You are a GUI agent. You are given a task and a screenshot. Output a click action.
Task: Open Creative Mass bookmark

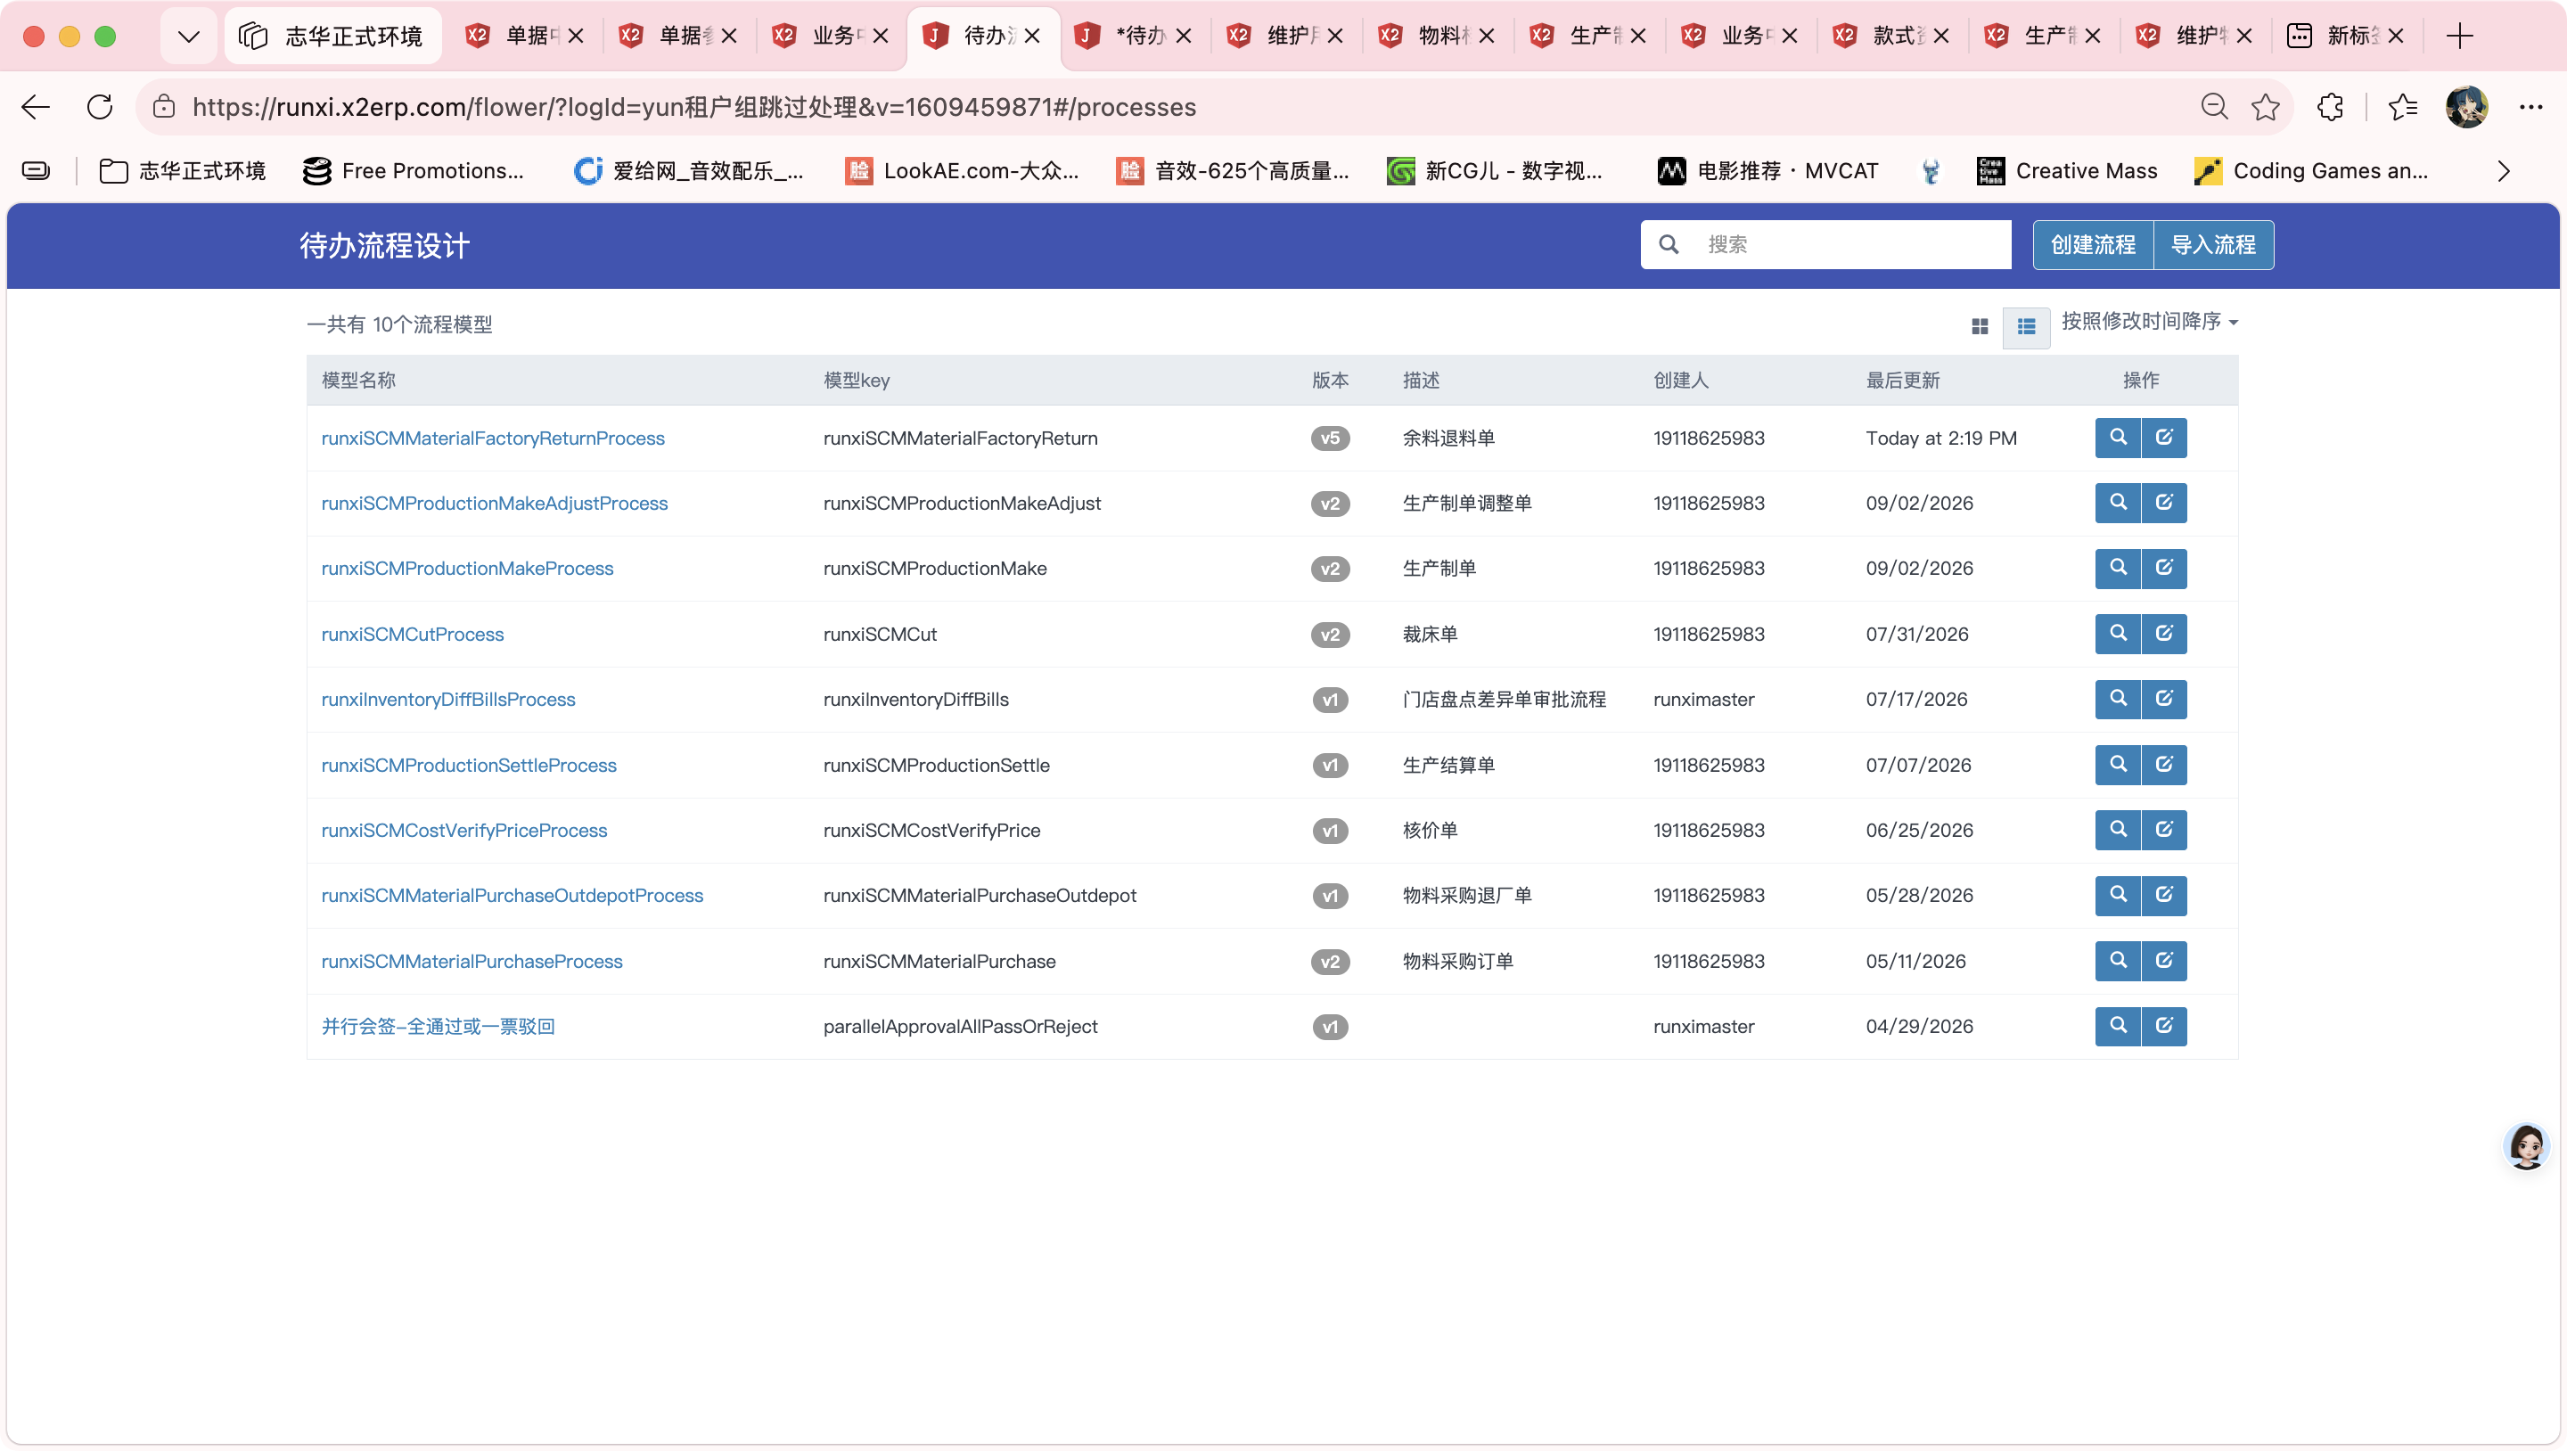click(x=2067, y=171)
